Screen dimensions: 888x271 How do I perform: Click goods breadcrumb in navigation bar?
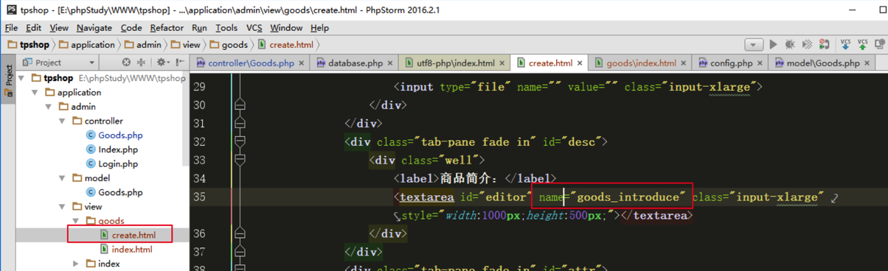coord(229,45)
